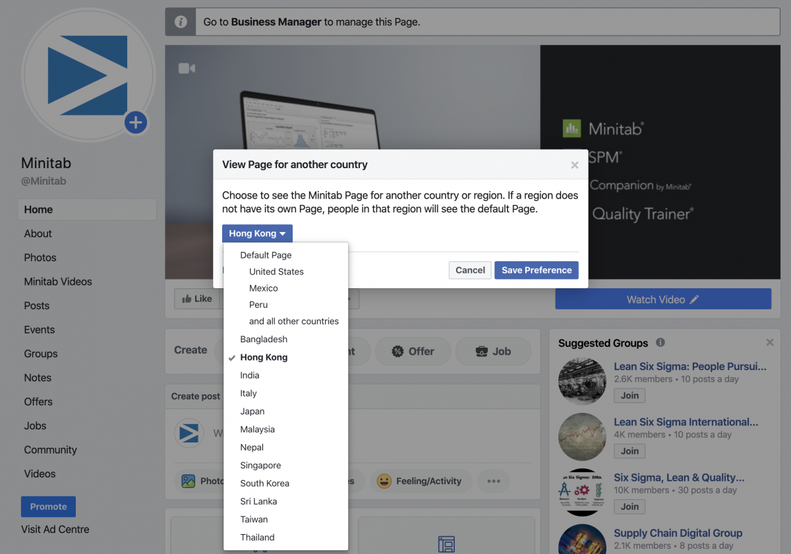Add profile picture with plus icon
791x554 pixels.
point(136,122)
